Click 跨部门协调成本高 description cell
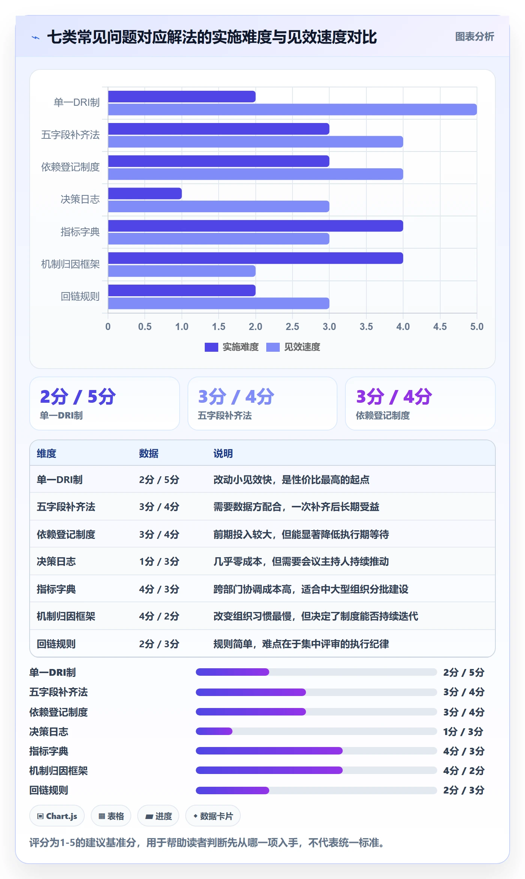 (x=311, y=589)
